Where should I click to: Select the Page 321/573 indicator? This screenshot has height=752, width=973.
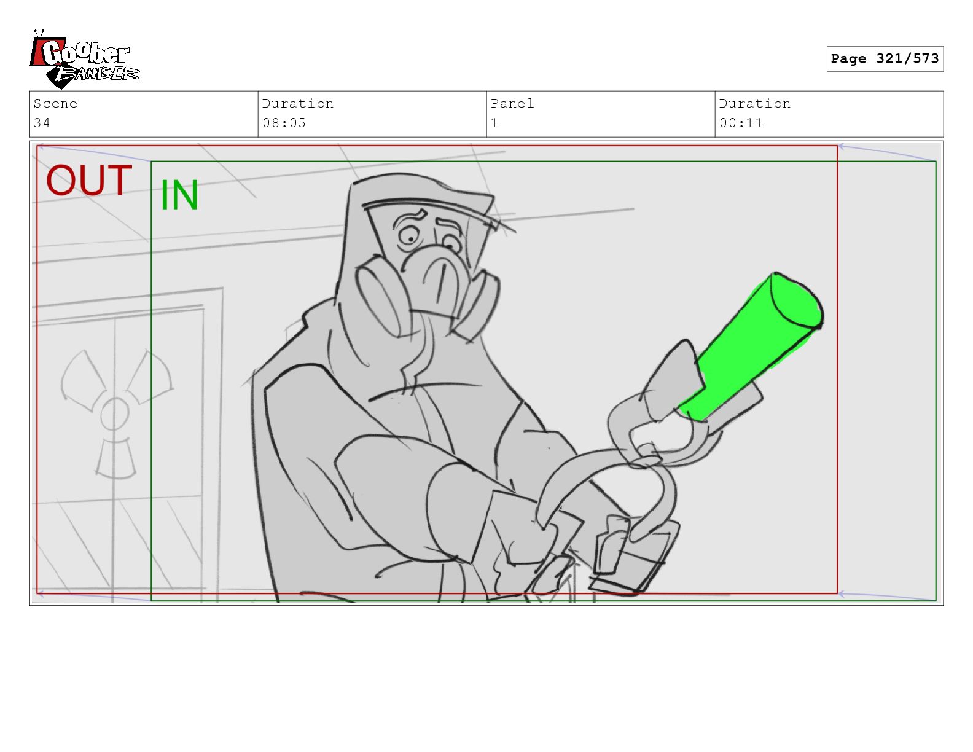[x=885, y=59]
